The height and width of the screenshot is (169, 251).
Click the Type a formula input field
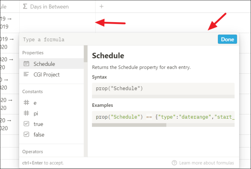[x=118, y=39]
